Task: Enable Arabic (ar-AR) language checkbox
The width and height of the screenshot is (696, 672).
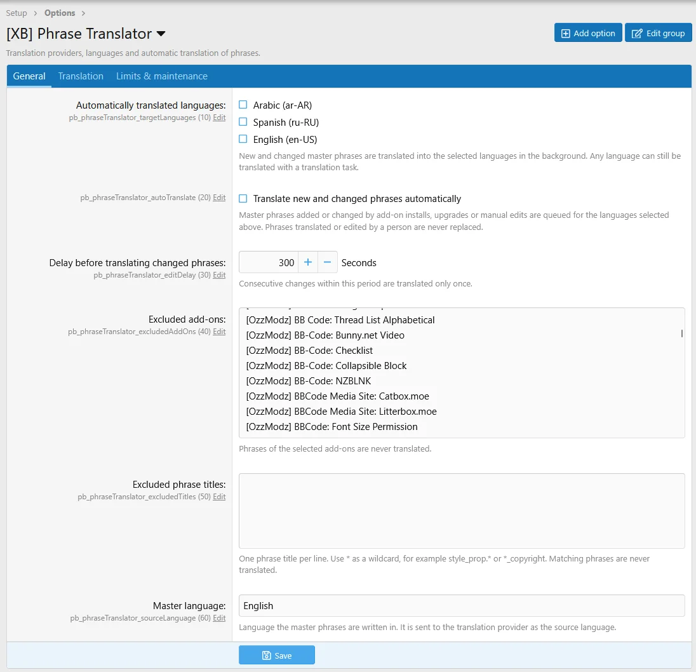Action: (243, 105)
